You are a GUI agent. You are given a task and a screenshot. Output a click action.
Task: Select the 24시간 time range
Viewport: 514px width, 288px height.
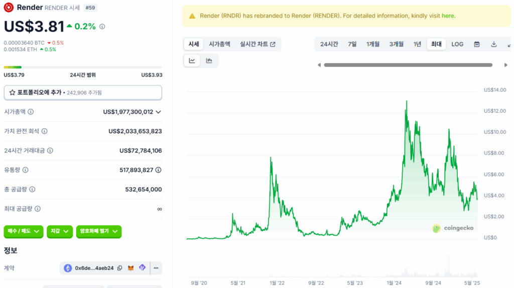click(x=329, y=44)
